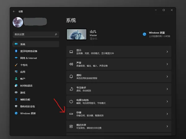Go to 帐户 accounts settings
Screen dimensions: 186x139
tap(23, 79)
